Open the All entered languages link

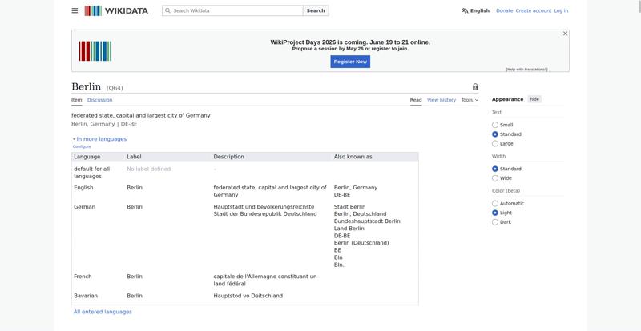(x=103, y=312)
